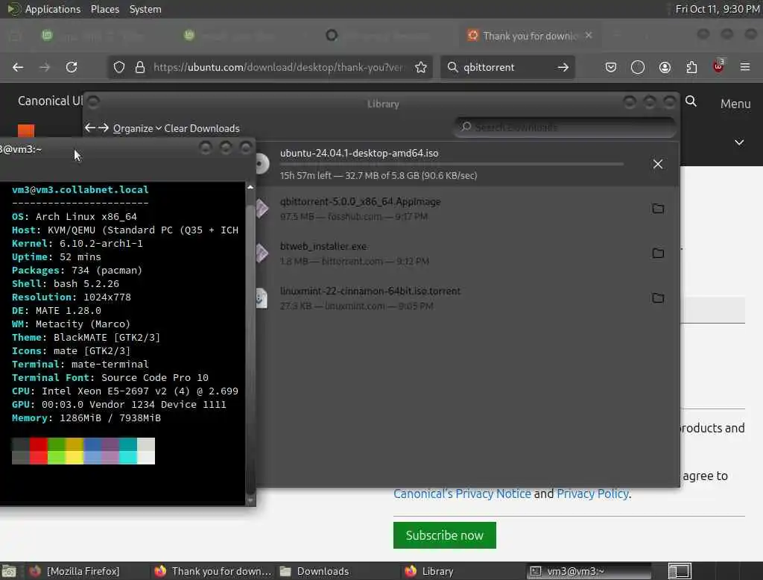The image size is (763, 580).
Task: Focus the qbittorrent search box
Action: [506, 67]
